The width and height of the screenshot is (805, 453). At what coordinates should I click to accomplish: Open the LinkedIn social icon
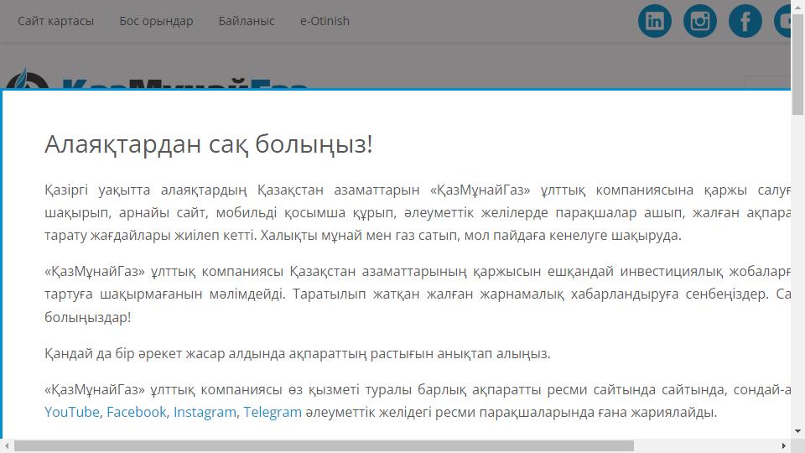click(x=655, y=21)
